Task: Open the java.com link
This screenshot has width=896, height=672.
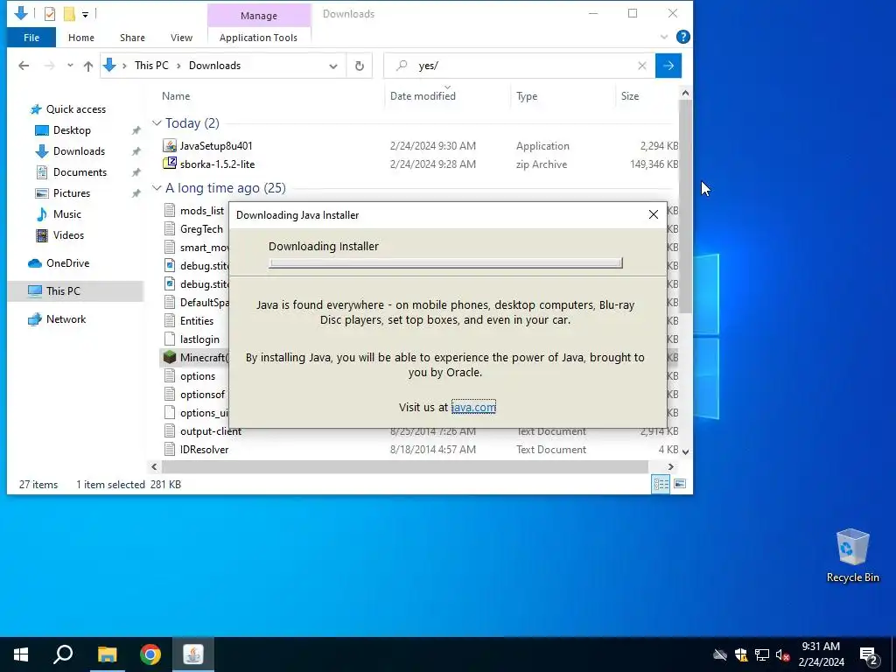Action: (x=473, y=408)
